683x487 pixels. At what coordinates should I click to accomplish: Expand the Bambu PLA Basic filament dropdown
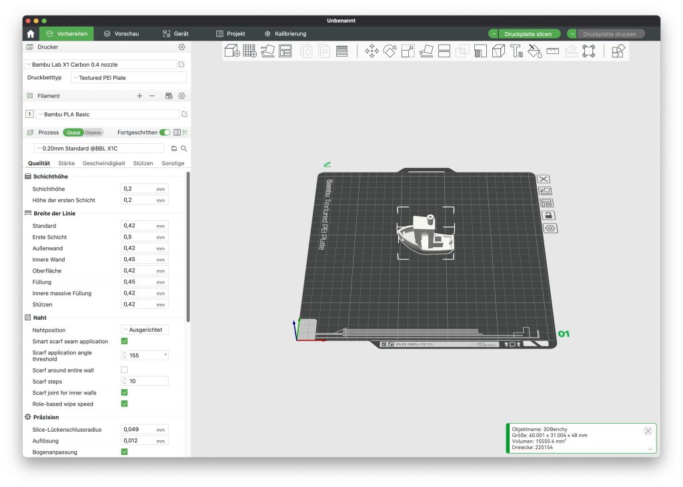tap(107, 115)
